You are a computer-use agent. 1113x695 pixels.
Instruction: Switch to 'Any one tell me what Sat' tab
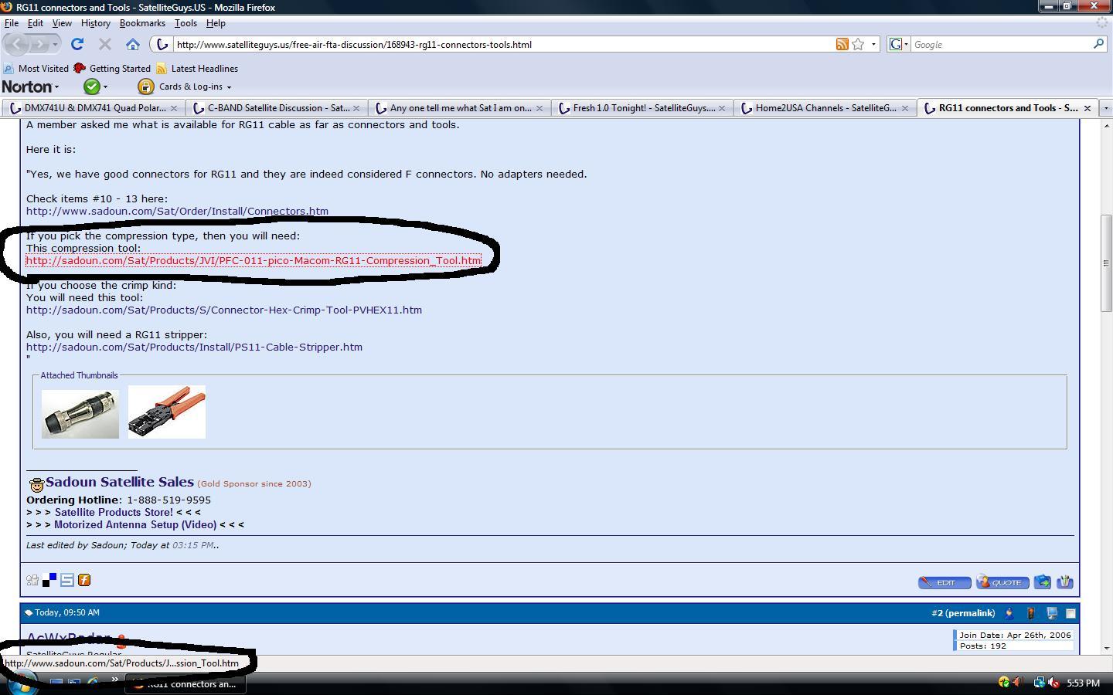[x=459, y=108]
